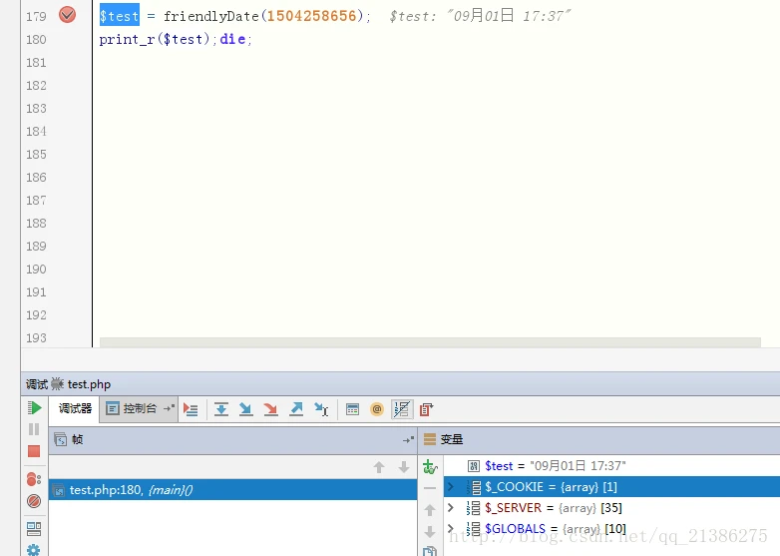Expand the $_SERVER array node
The height and width of the screenshot is (556, 780).
pyautogui.click(x=450, y=507)
